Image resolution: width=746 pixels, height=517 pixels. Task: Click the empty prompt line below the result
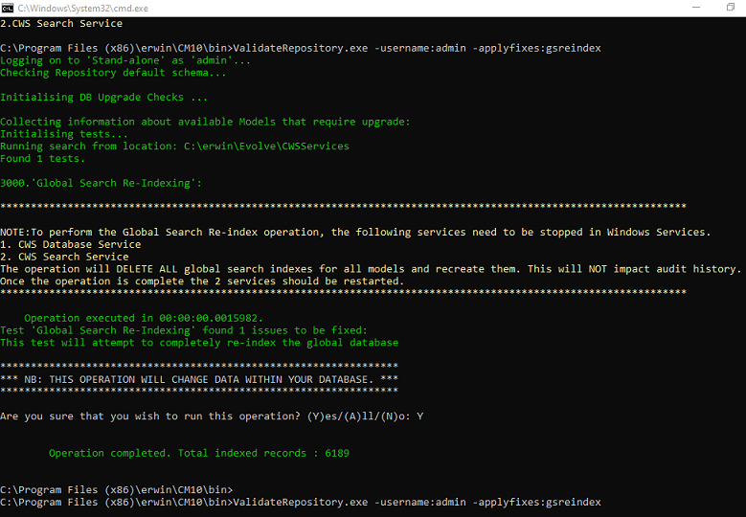pyautogui.click(x=117, y=489)
